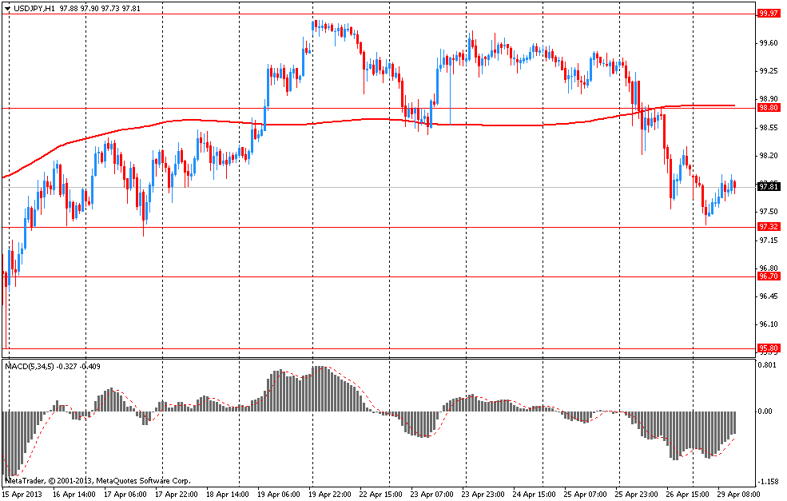This screenshot has height=501, width=787.
Task: Open the chart menu triangle beside USDJPY,H1
Action: point(7,9)
